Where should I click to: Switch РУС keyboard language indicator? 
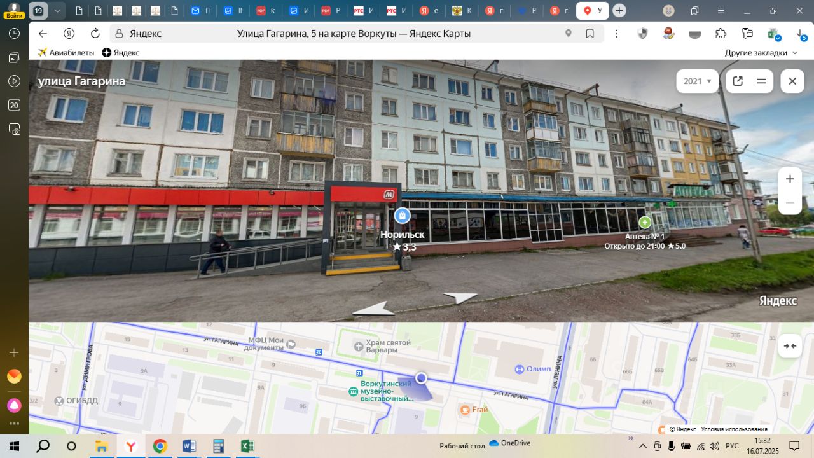coord(732,446)
